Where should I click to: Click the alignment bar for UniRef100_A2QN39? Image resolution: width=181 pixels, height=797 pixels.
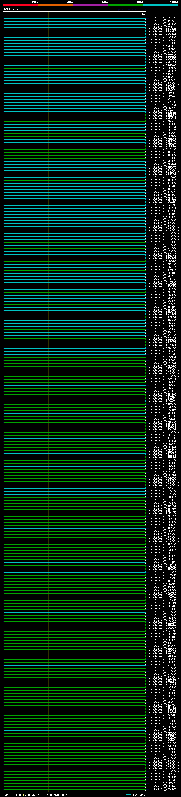pos(75,68)
